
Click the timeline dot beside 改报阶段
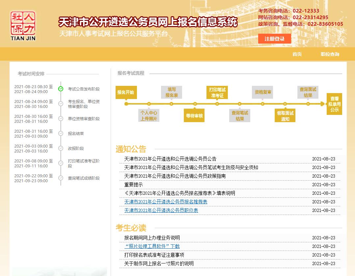pos(60,148)
